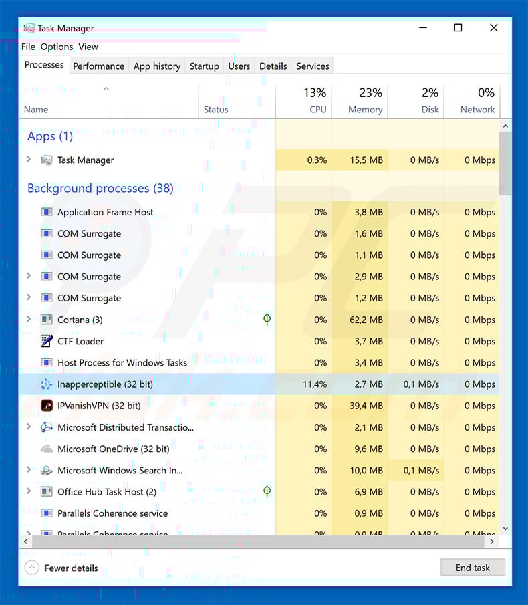Image resolution: width=528 pixels, height=605 pixels.
Task: Click the End task button
Action: click(x=473, y=567)
